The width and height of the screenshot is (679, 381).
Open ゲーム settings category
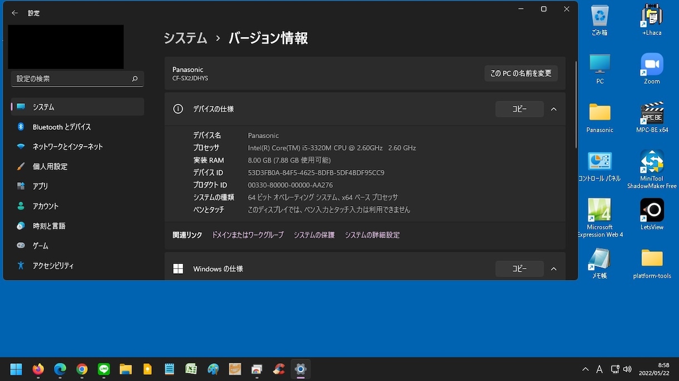[x=77, y=245]
